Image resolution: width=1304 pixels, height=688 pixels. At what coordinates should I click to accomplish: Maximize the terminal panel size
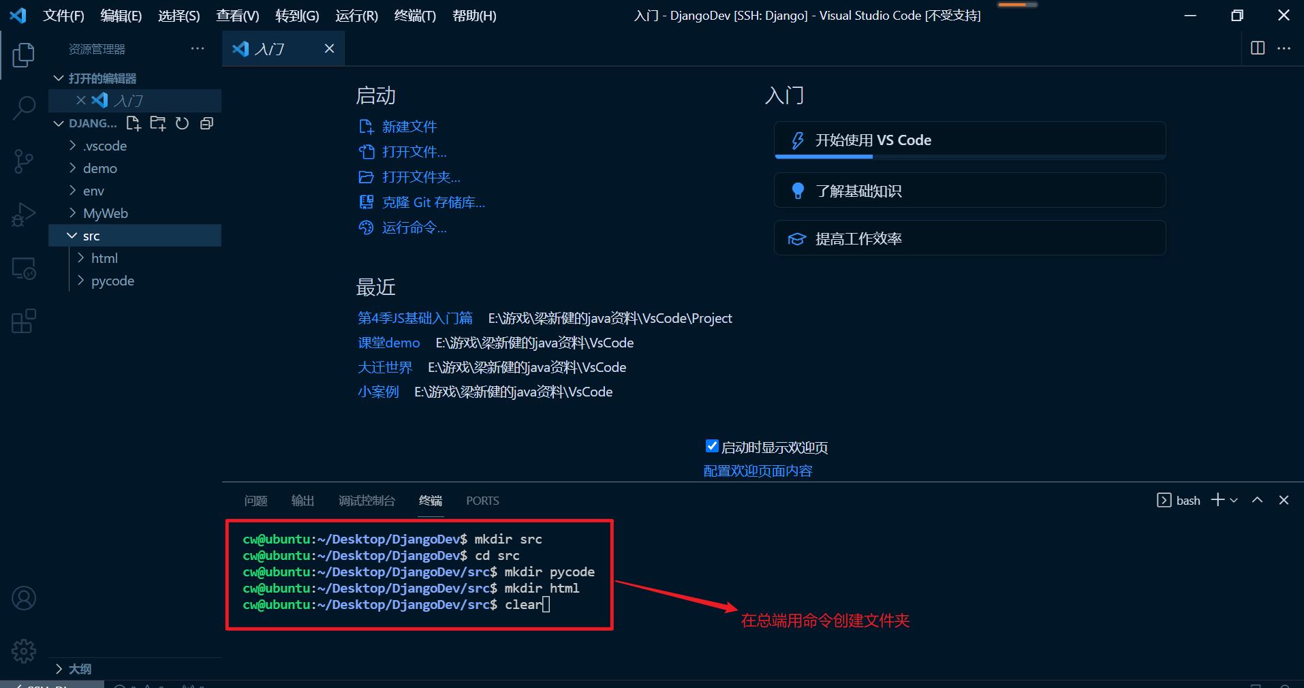click(1258, 500)
